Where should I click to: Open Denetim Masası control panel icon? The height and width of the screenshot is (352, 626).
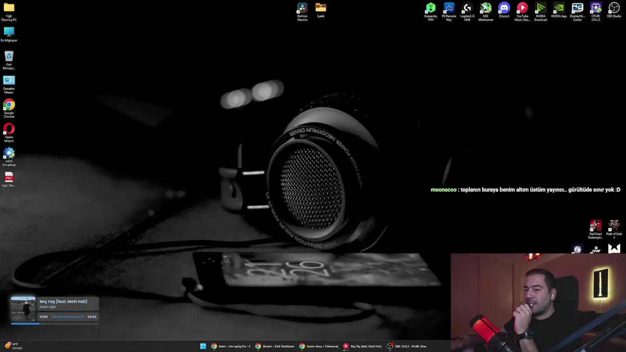click(9, 85)
